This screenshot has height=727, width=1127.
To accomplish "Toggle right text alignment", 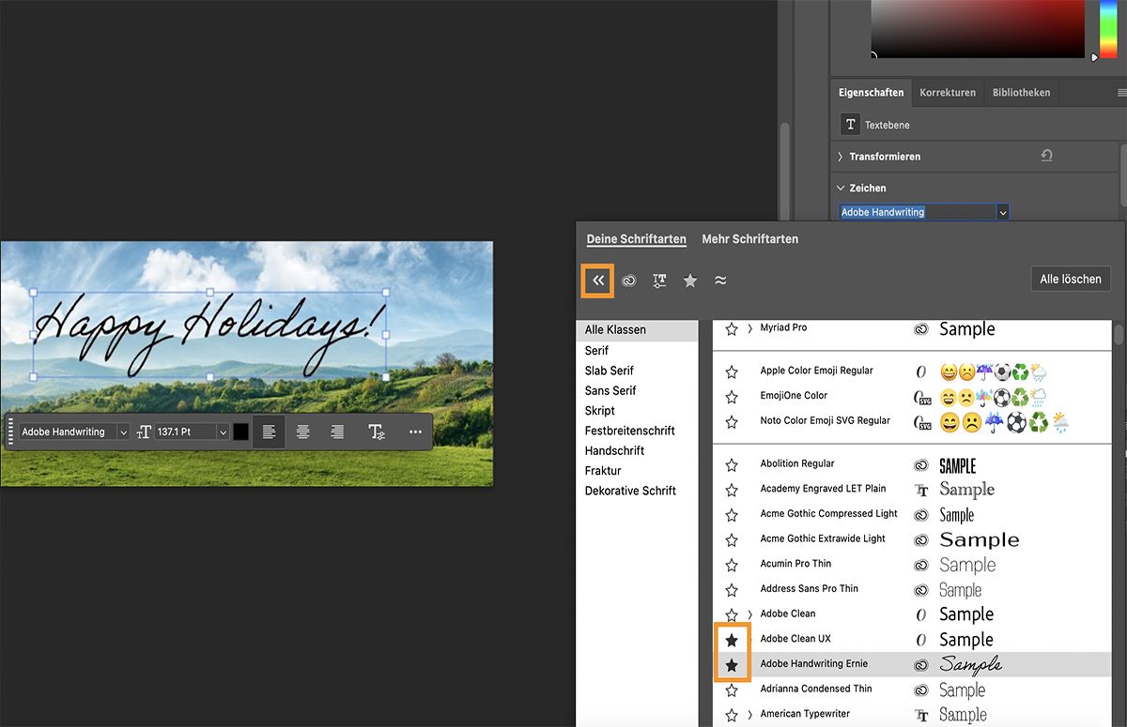I will click(337, 432).
